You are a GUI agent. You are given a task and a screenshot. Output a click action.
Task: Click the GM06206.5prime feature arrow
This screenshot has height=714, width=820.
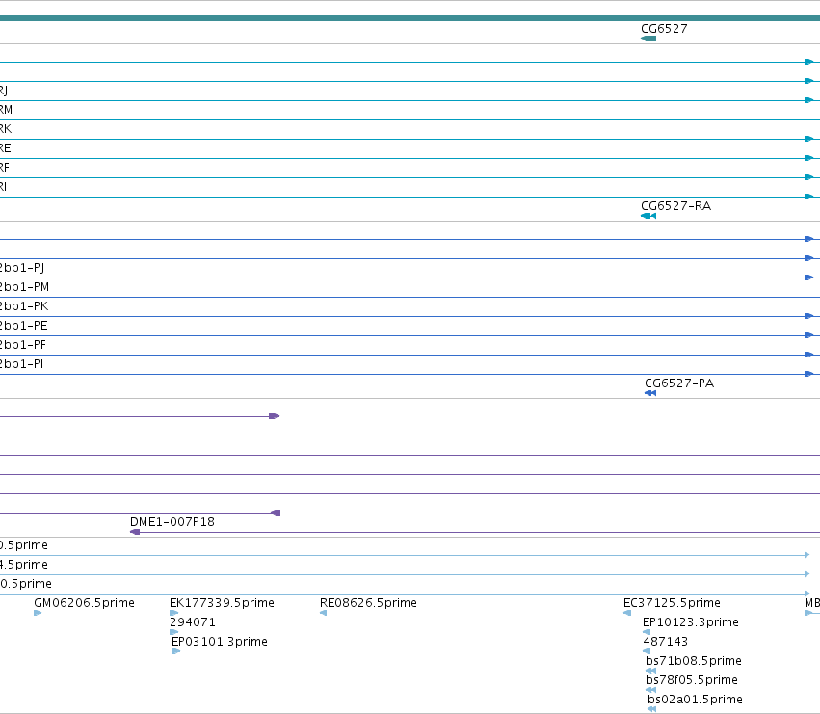pos(38,613)
